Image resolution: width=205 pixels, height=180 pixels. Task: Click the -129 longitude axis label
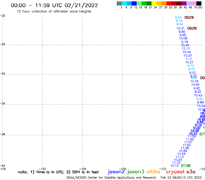[83, 169]
